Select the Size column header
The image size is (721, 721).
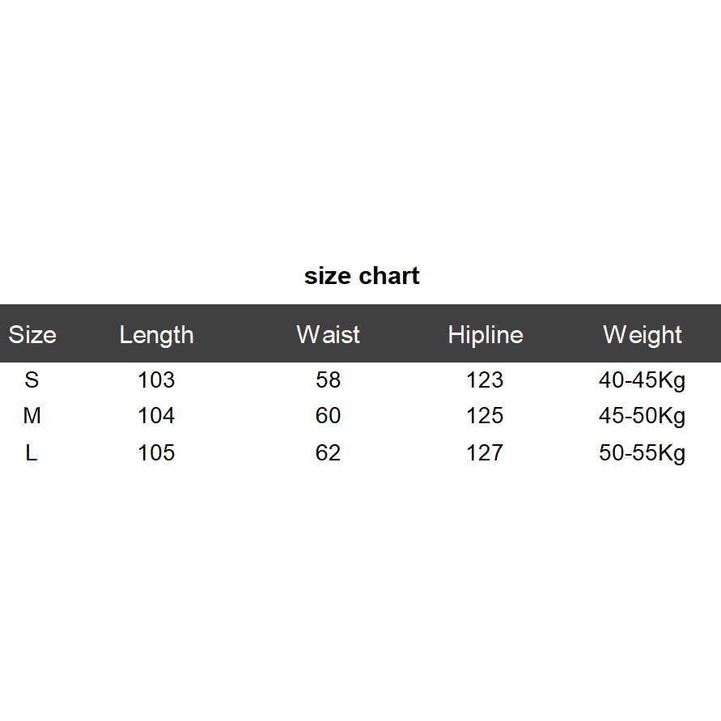tap(32, 335)
